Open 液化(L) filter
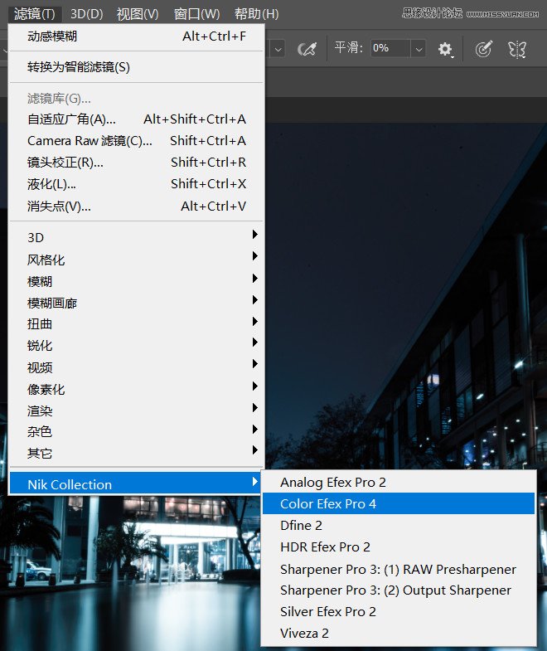This screenshot has width=547, height=651. (x=137, y=184)
